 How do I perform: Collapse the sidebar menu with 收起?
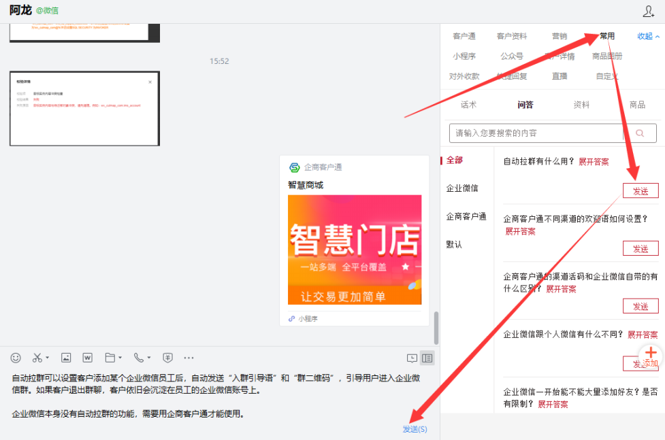(648, 36)
